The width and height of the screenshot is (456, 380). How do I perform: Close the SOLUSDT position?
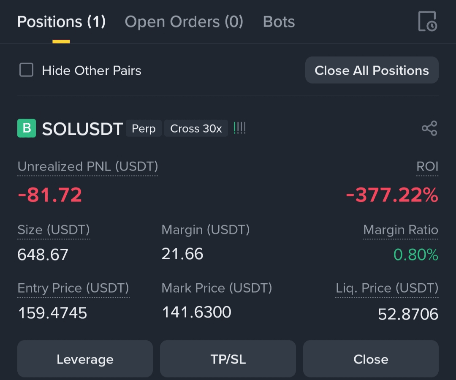tap(371, 359)
